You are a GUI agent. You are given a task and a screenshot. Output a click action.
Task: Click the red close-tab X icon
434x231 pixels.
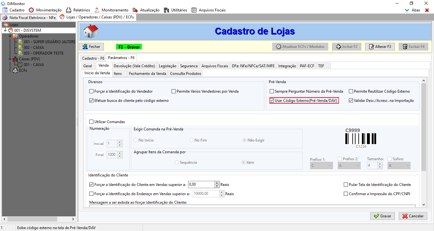coord(427,10)
